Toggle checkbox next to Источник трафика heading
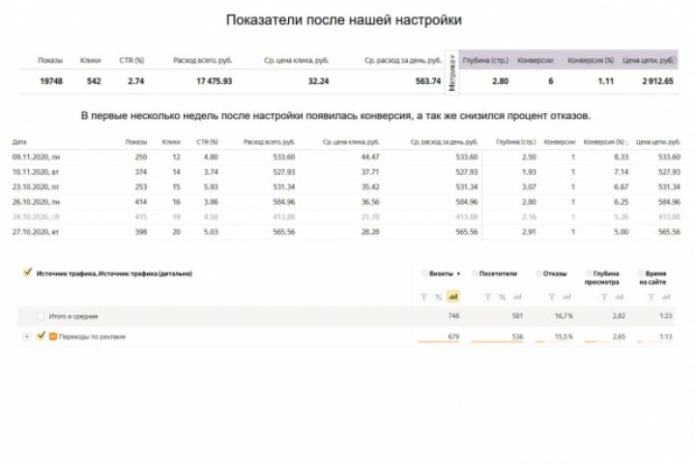The height and width of the screenshot is (464, 696). pyautogui.click(x=27, y=273)
